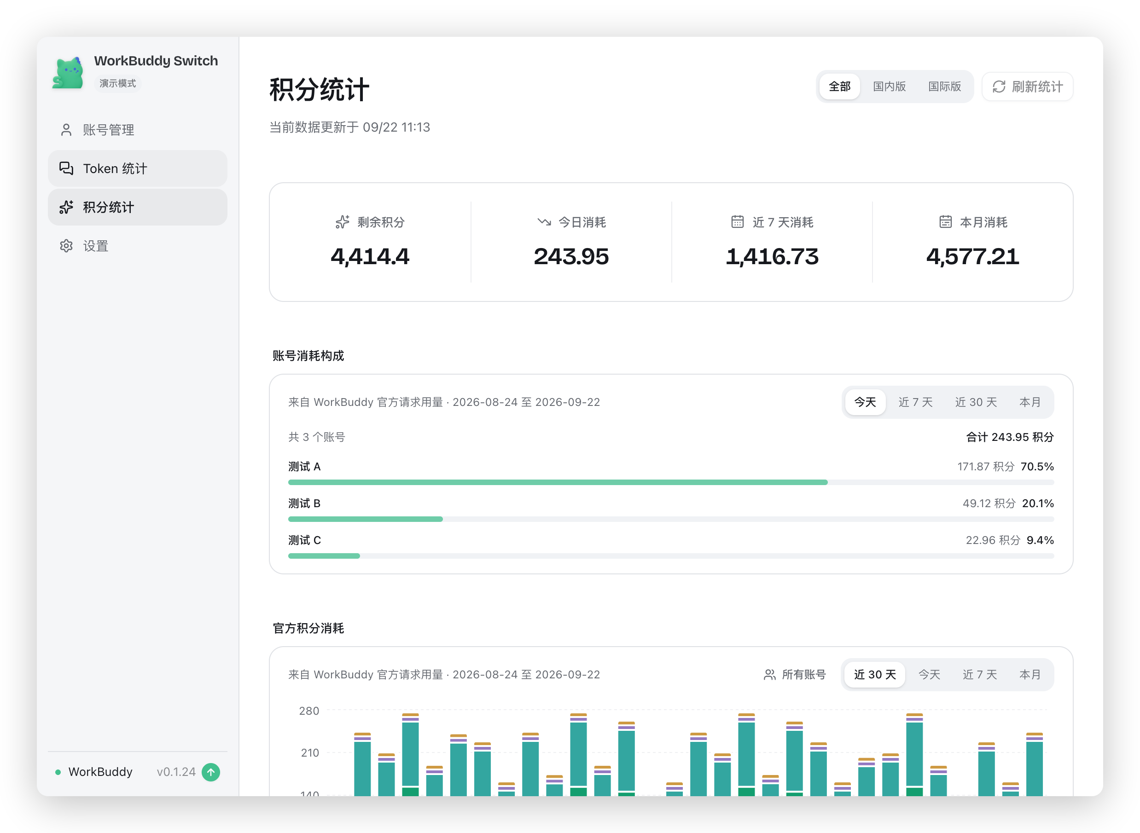Click the 20.1% percentage value

pos(1038,504)
